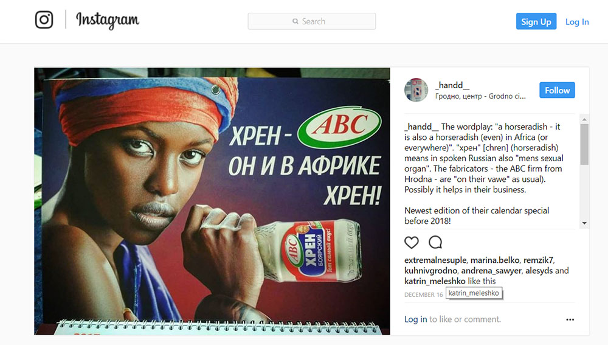
Task: Click the Instagram camera logo icon
Action: tap(44, 19)
